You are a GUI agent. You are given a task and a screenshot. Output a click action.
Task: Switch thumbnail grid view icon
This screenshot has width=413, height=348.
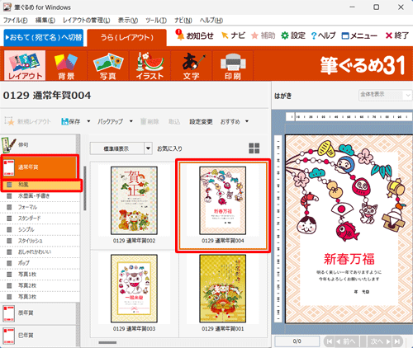[x=254, y=148]
